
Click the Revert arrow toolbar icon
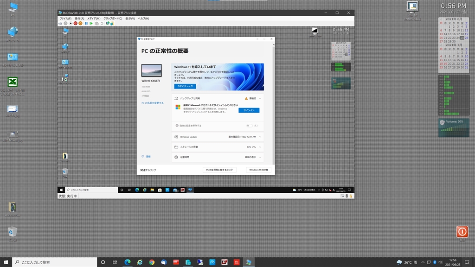pos(102,24)
